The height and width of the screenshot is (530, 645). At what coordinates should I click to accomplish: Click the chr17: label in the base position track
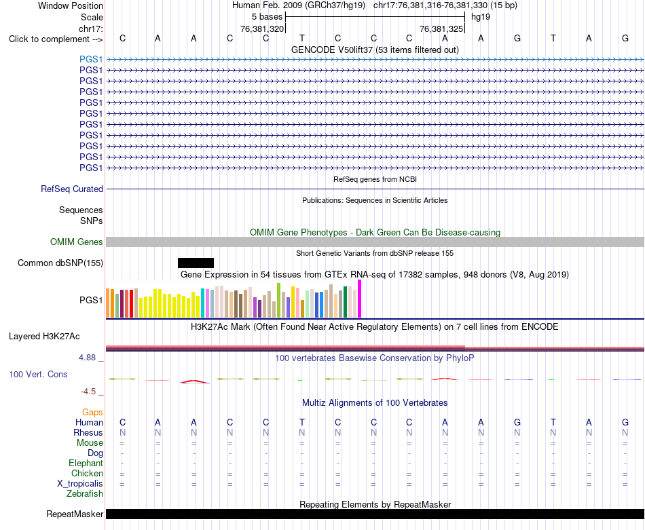pos(90,29)
